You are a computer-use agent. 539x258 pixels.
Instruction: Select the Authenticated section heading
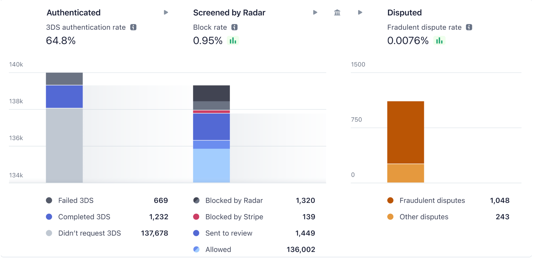pyautogui.click(x=74, y=13)
